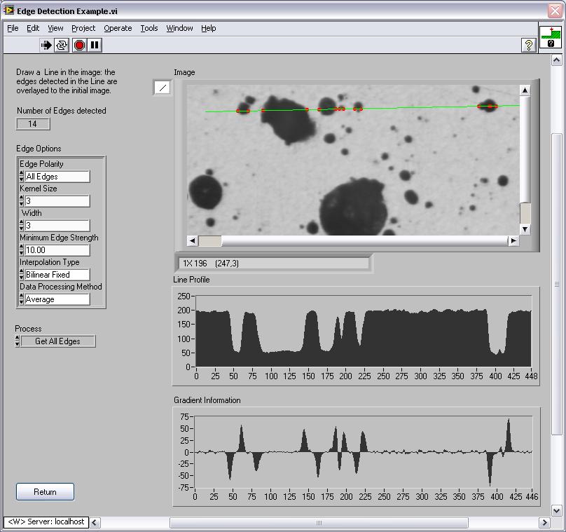Click the Run Continuously icon
The height and width of the screenshot is (532, 566).
coord(62,45)
